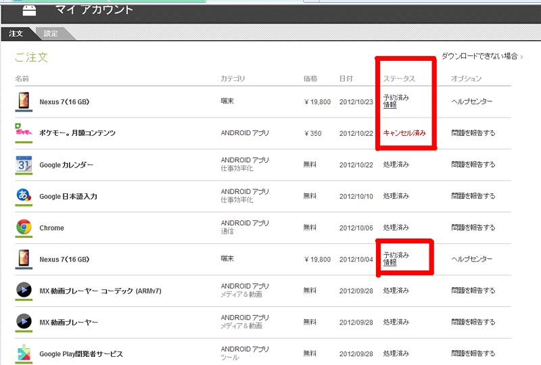Click the MX 動画プレーヤー コーデック icon
This screenshot has height=365, width=541.
point(24,290)
